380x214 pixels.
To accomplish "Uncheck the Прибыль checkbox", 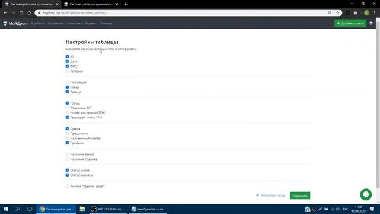I will [67, 143].
